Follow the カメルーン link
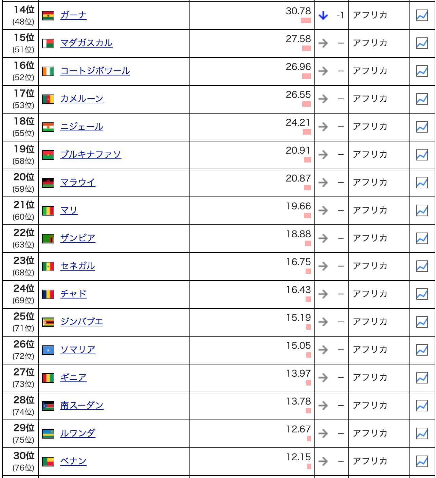The width and height of the screenshot is (436, 478). [x=82, y=99]
